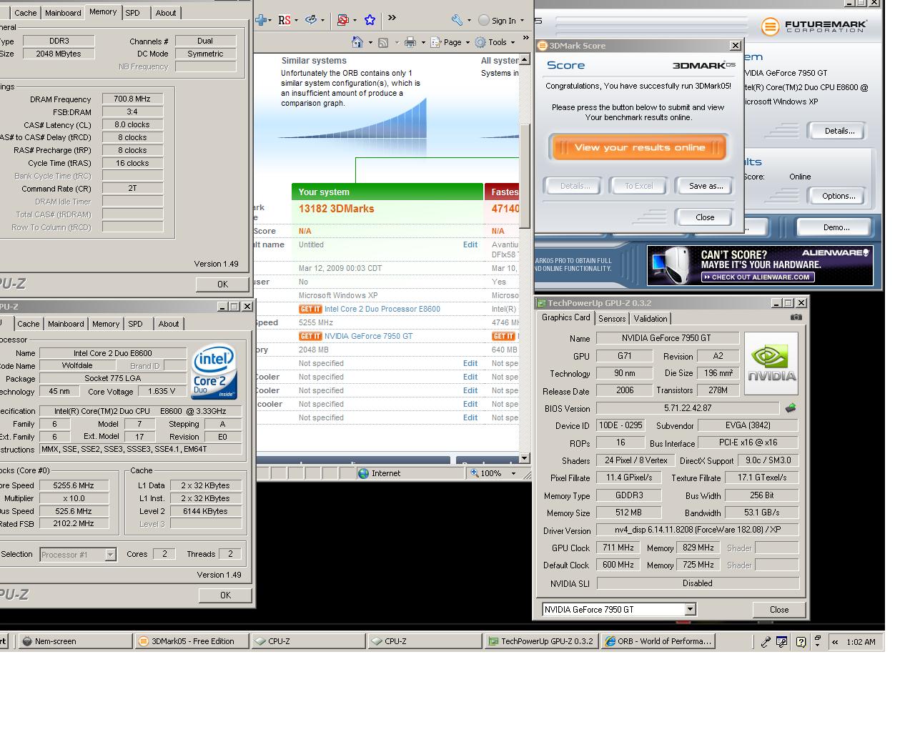Switch to Validation tab in GPU-Z
Image resolution: width=915 pixels, height=732 pixels.
[x=651, y=319]
